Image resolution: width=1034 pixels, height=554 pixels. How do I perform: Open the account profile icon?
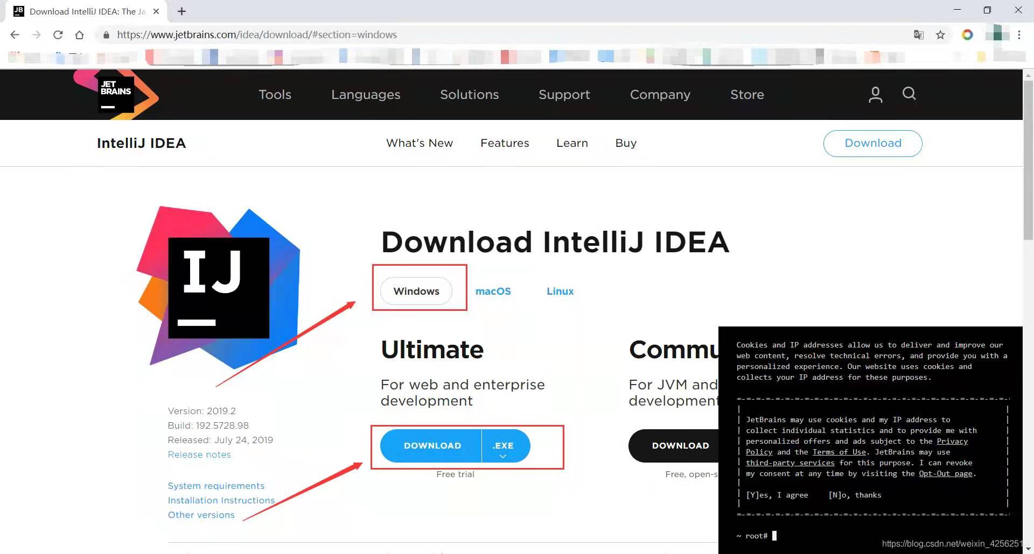tap(875, 95)
